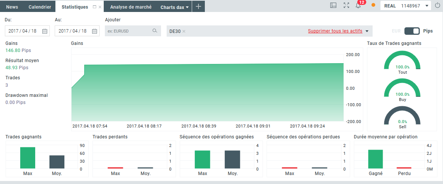Viewport: 443px width, 184px height.
Task: Open the Charts dax tab dropdown arrow
Action: click(187, 7)
